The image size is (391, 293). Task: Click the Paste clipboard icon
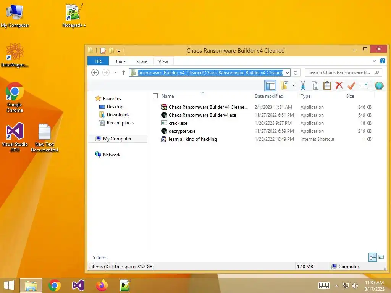[x=327, y=85]
